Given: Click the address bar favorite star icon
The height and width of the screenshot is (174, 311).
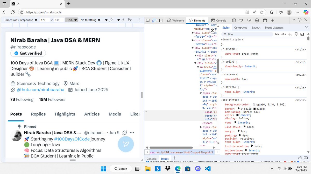Looking at the screenshot, I should tap(262, 12).
